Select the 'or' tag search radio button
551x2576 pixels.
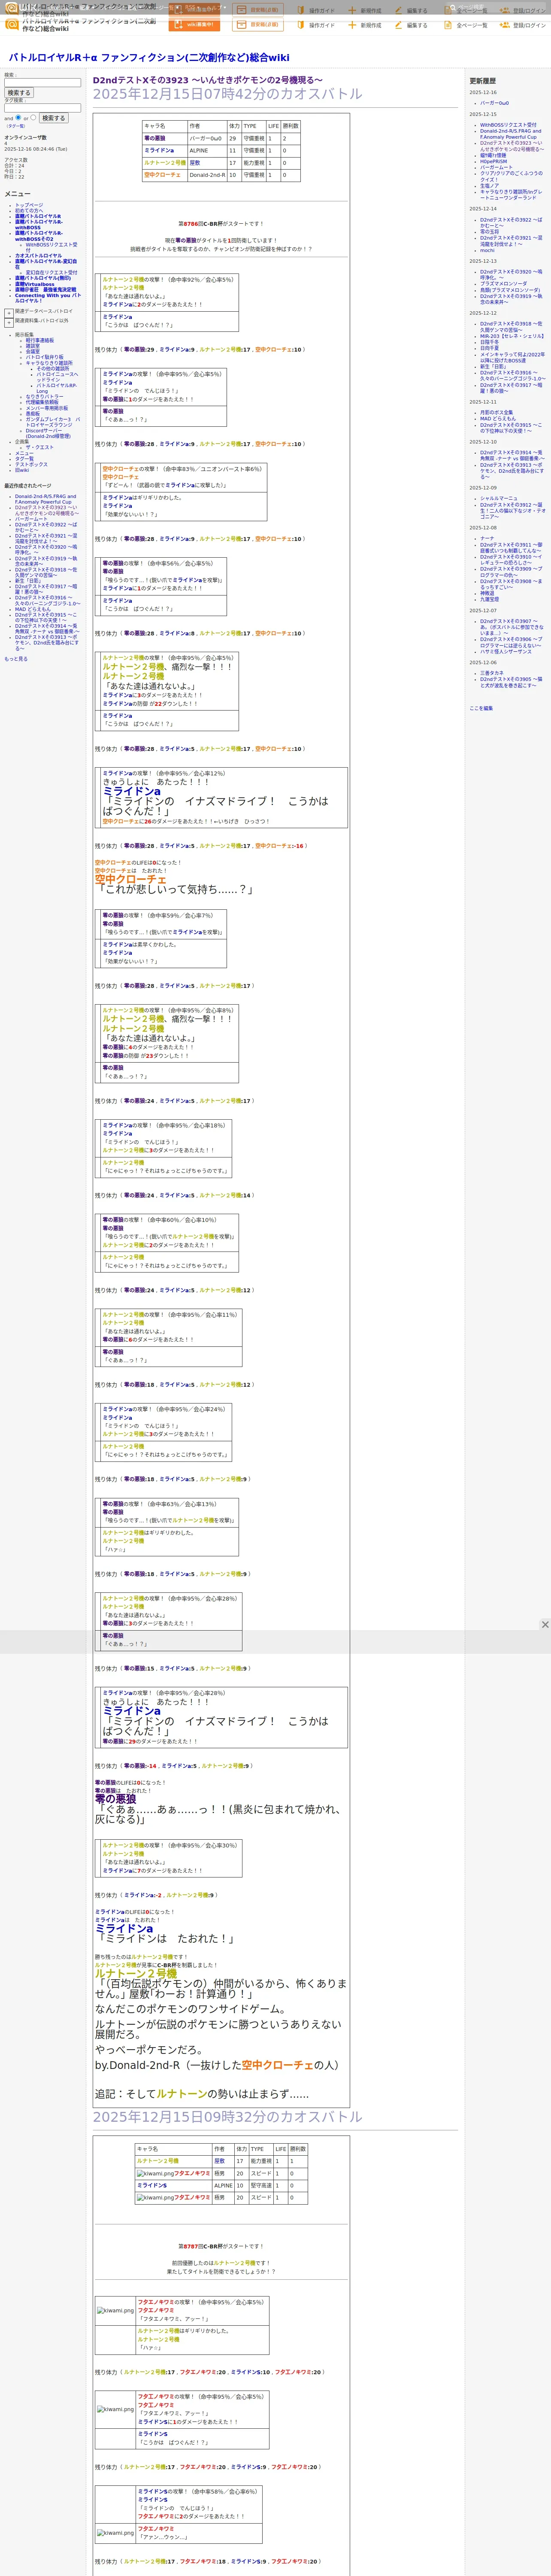[33, 117]
